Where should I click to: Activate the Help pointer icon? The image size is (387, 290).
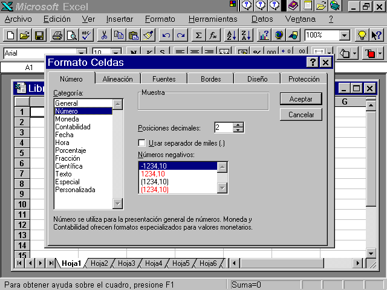[x=376, y=35]
